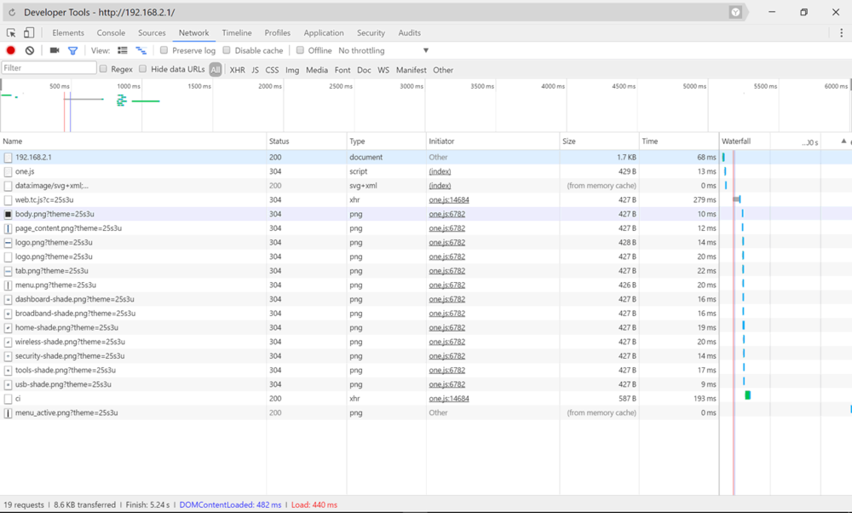
Task: Open the No throttling dropdown
Action: point(383,50)
